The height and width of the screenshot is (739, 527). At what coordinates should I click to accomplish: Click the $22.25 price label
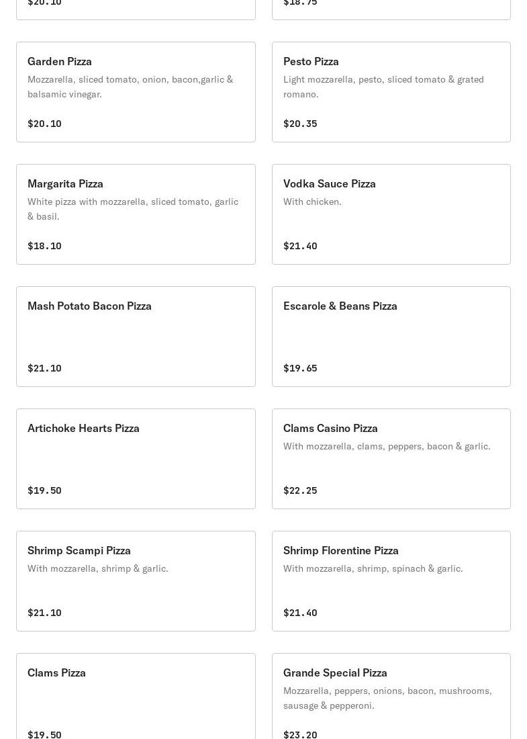300,490
